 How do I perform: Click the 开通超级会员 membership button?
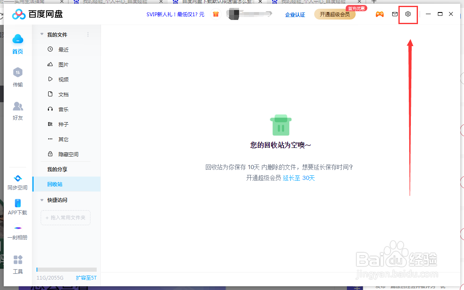coord(335,14)
